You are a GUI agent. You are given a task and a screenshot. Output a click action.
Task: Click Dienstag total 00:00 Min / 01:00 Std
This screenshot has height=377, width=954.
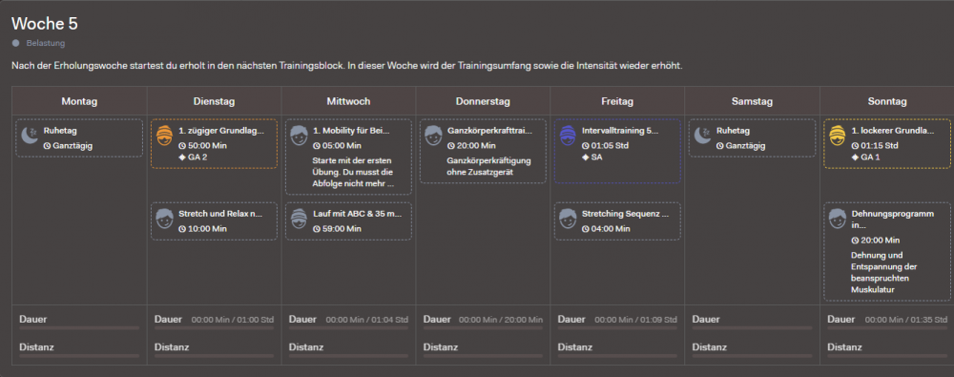click(x=233, y=319)
